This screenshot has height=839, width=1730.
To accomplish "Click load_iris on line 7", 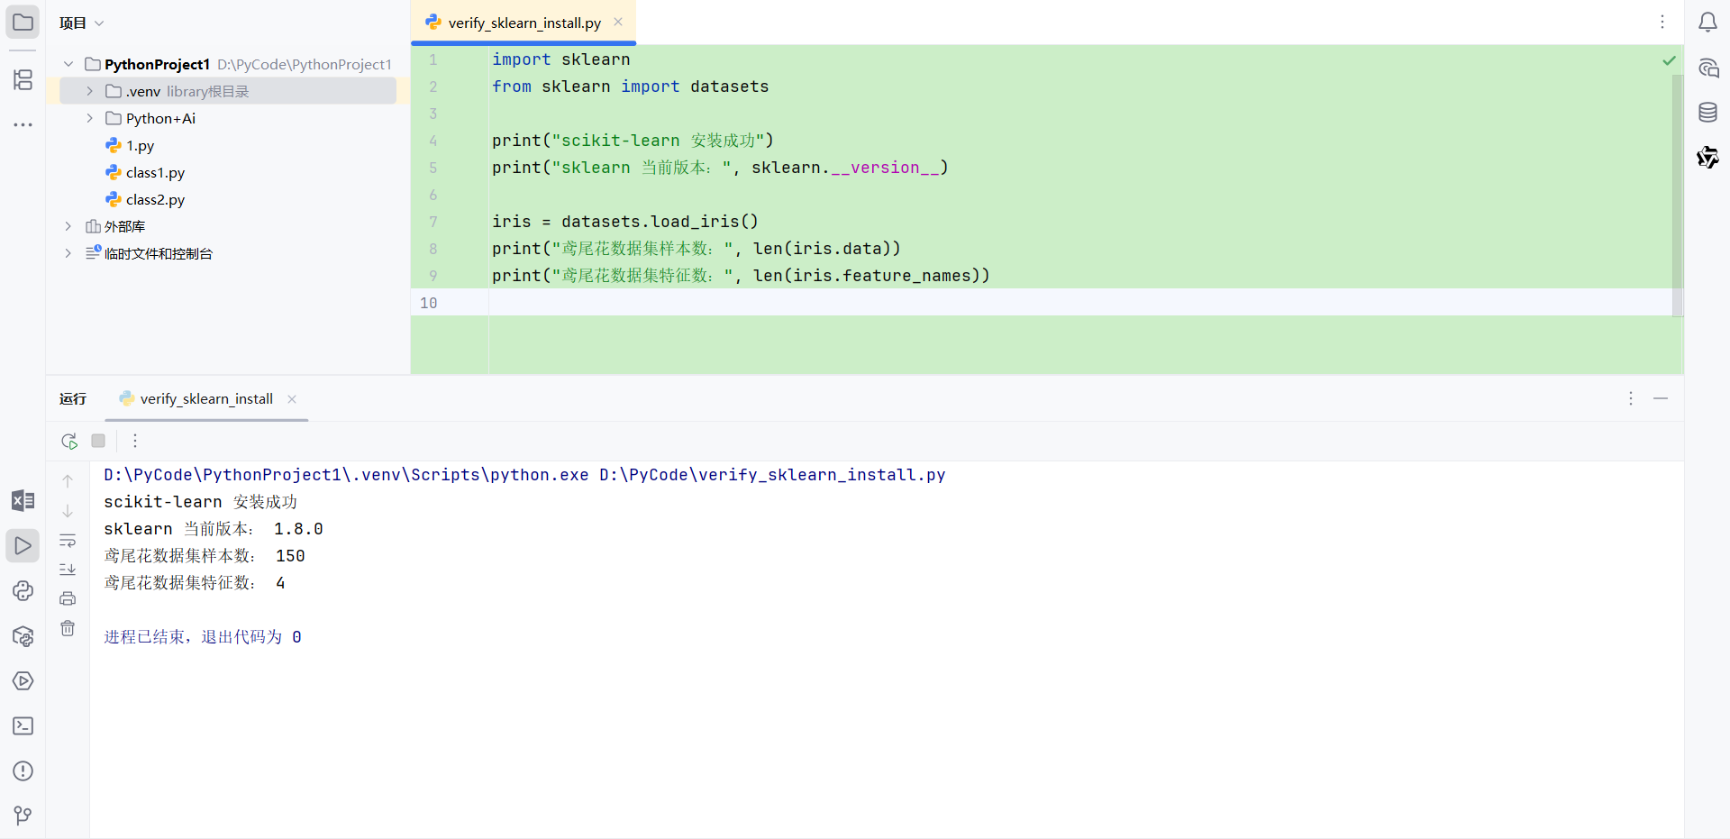I will [x=695, y=222].
